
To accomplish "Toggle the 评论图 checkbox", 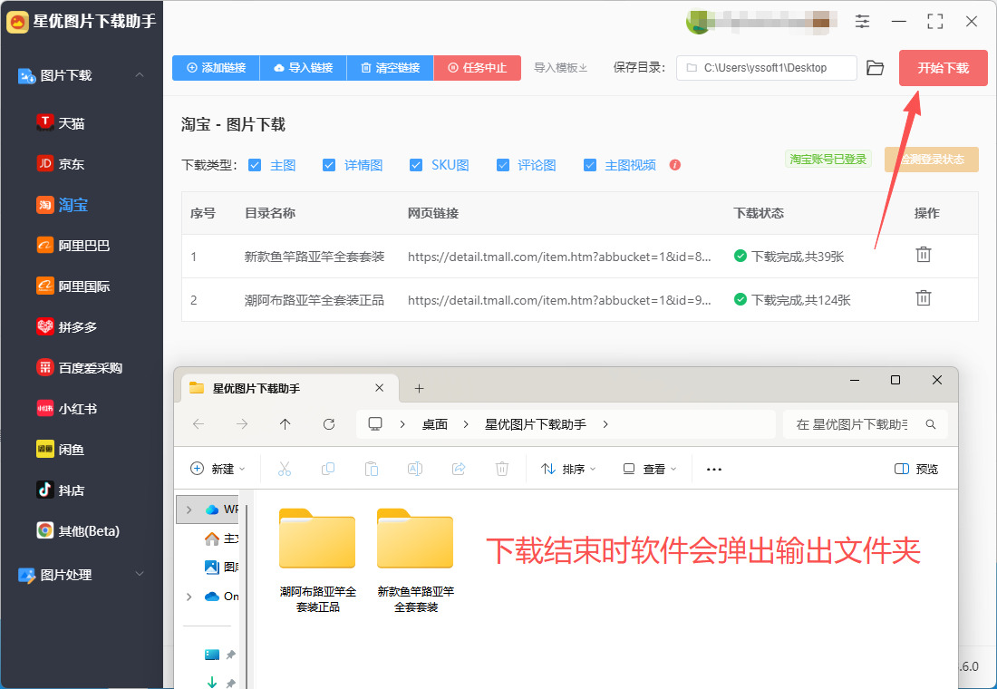I will tap(503, 165).
